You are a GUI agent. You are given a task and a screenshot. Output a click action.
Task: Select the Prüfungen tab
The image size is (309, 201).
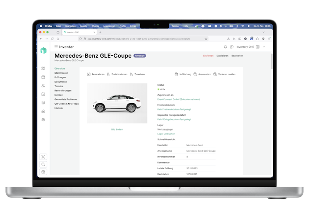(x=60, y=77)
